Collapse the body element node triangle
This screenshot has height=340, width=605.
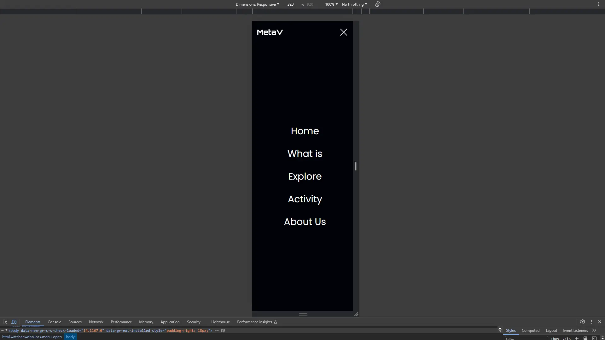point(6,330)
